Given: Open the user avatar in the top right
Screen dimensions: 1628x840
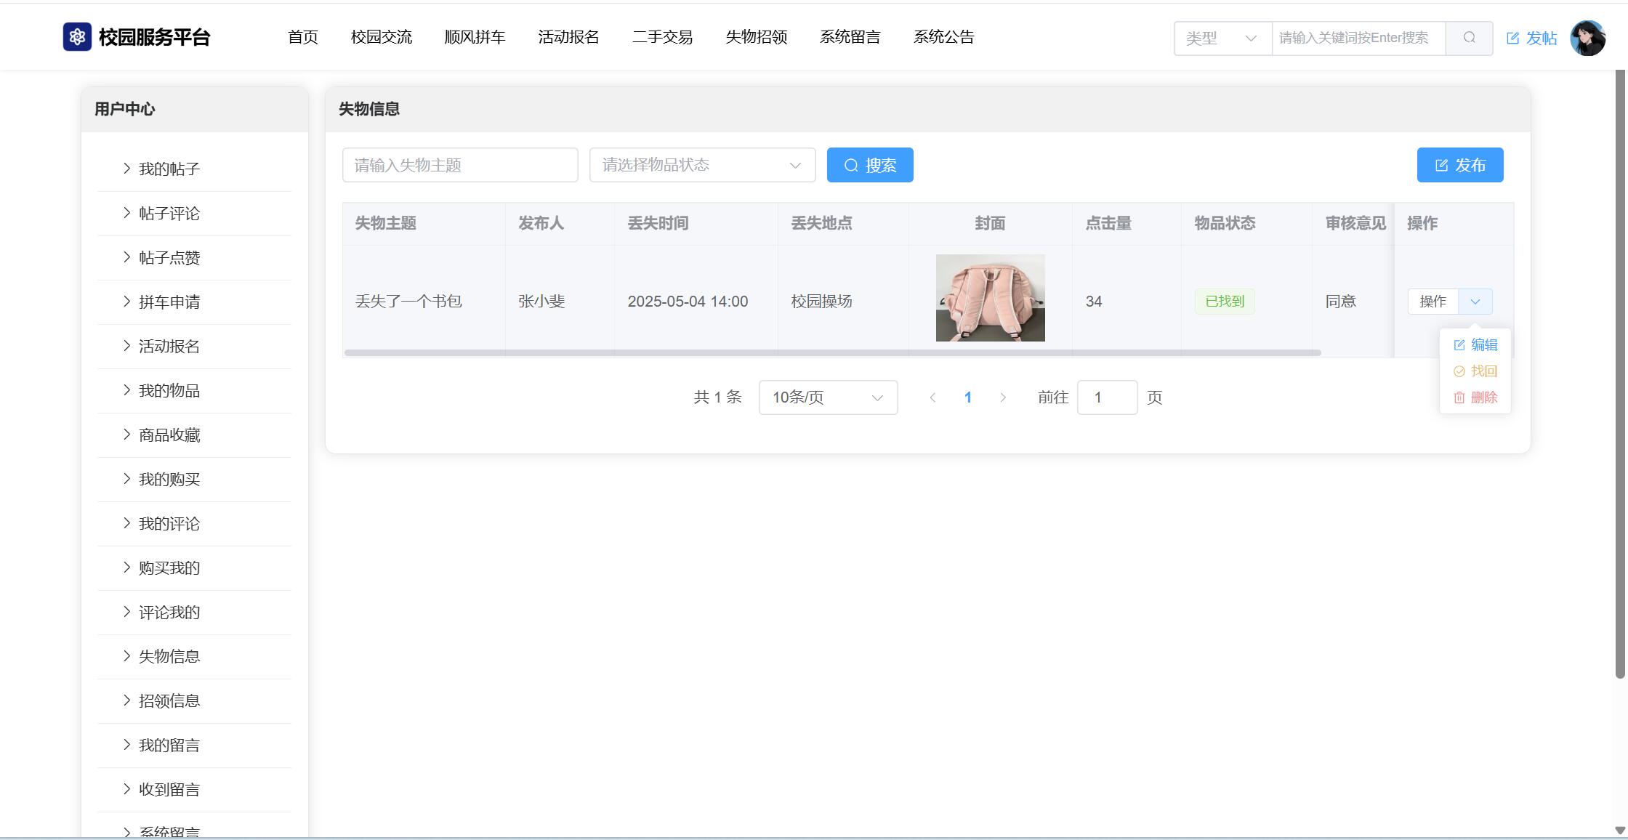Looking at the screenshot, I should 1587,38.
